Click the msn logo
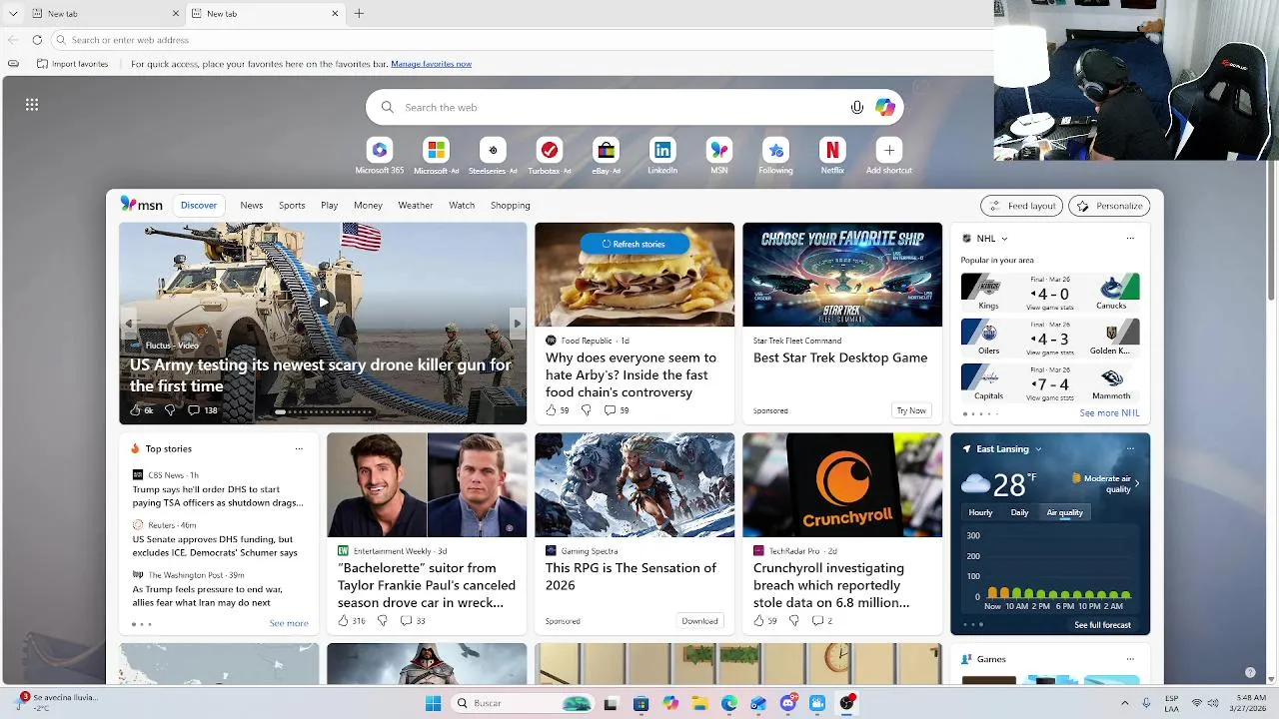 click(x=141, y=204)
